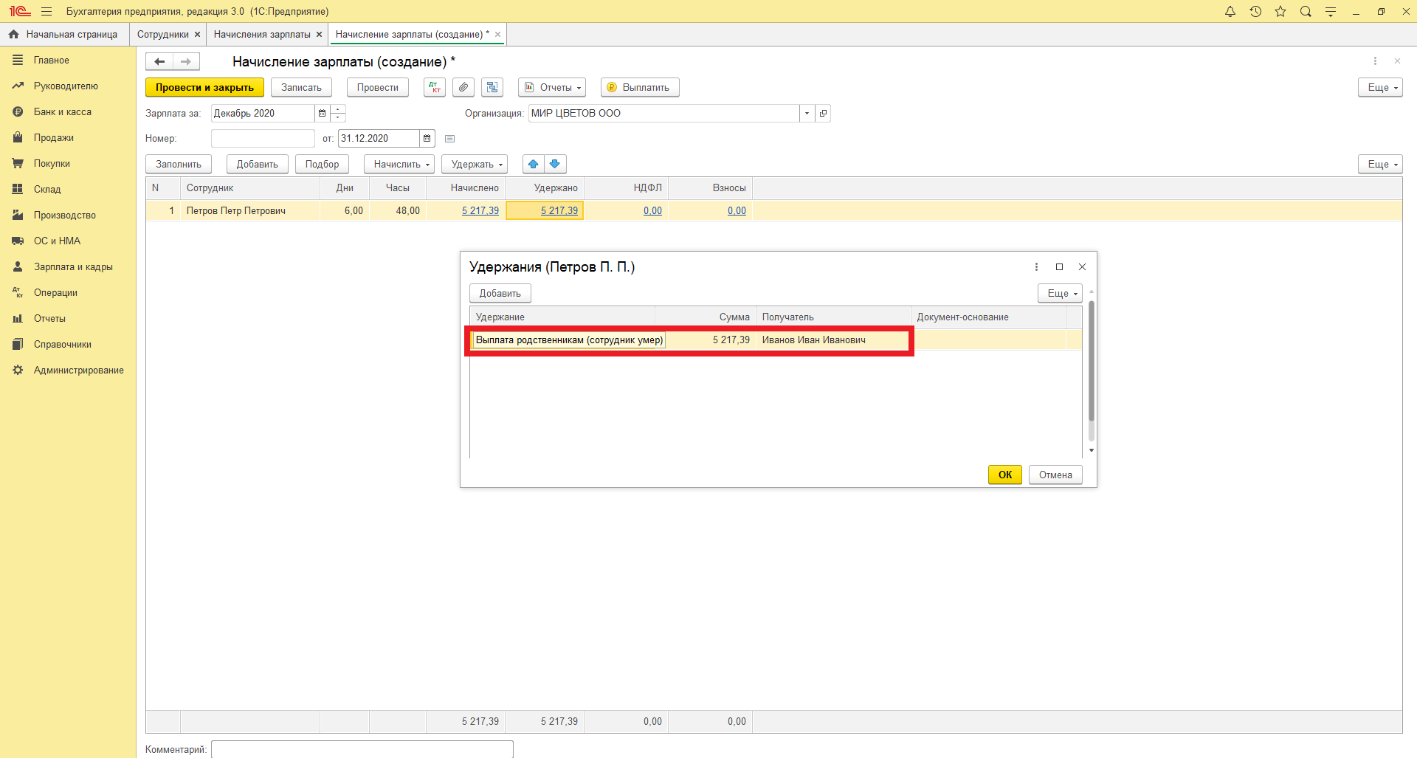Expand the Начислить dropdown
Image resolution: width=1417 pixels, height=758 pixels.
(x=399, y=164)
